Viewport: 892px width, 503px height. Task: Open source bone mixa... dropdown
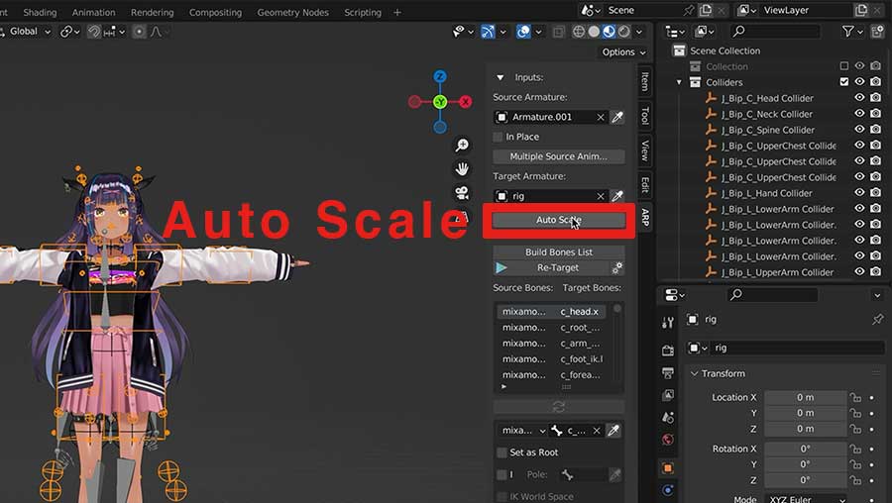pyautogui.click(x=522, y=431)
